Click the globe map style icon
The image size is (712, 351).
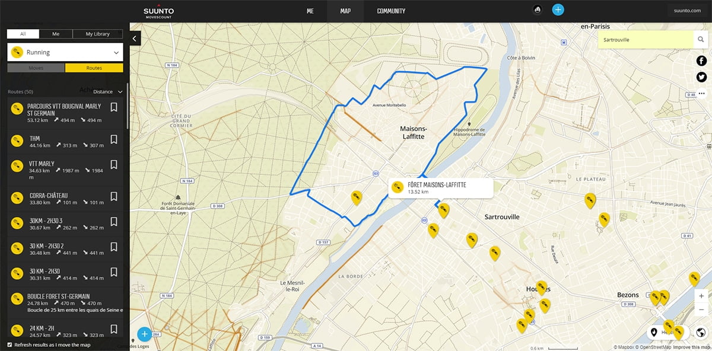click(701, 333)
